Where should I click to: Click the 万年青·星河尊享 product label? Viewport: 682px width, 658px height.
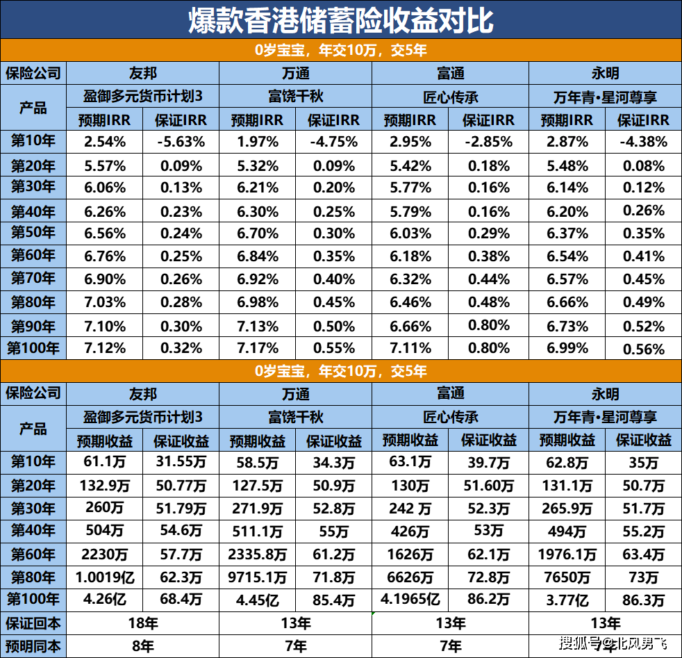(x=604, y=96)
